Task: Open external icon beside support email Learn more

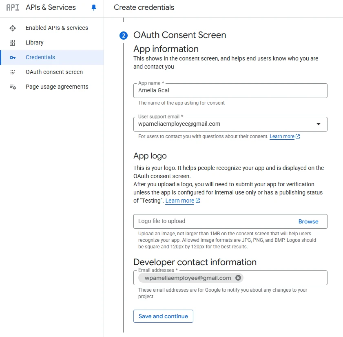Action: pyautogui.click(x=298, y=136)
